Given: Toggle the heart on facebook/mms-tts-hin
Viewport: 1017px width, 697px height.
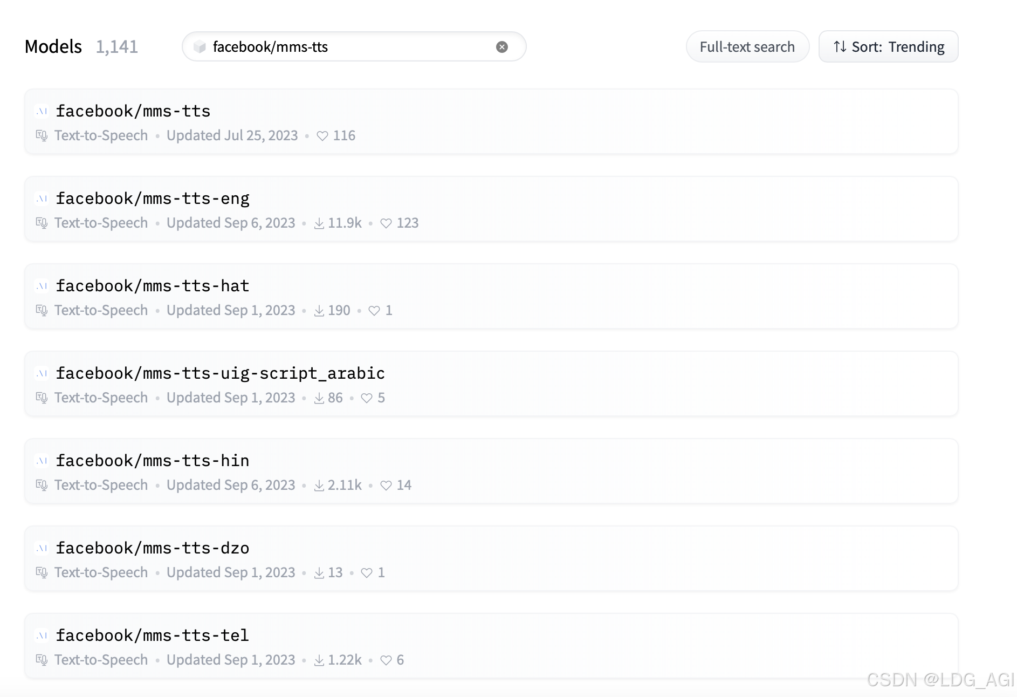Looking at the screenshot, I should 386,485.
